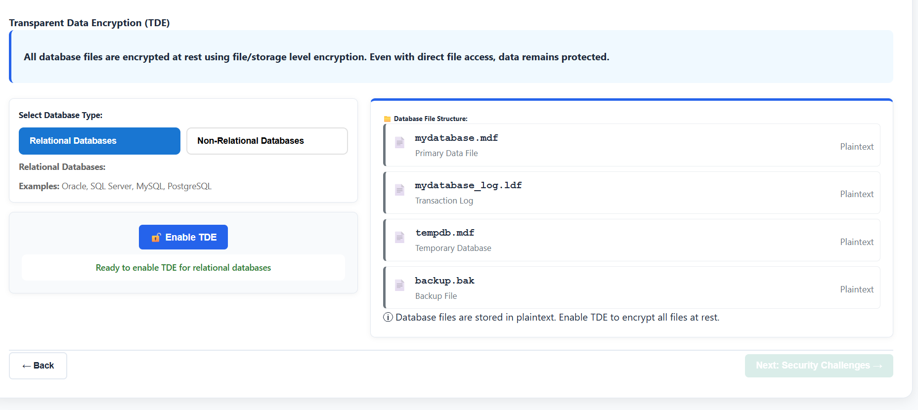Select the tempdb.mdf Temporary Database row
The height and width of the screenshot is (410, 918).
tap(618, 240)
